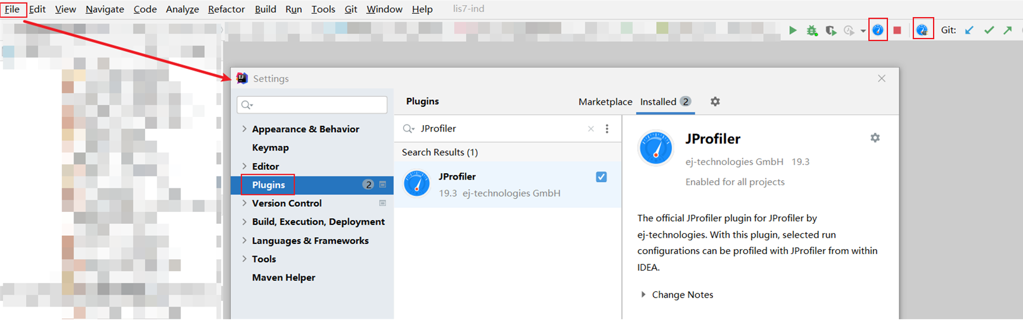The height and width of the screenshot is (330, 1023).
Task: Open plugins gear menu beside Installed tab
Action: [x=715, y=102]
